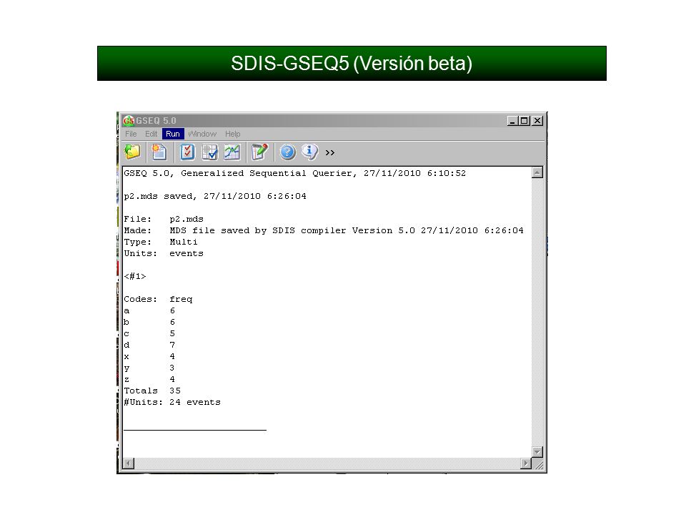Click the code 'x' frequency row
Screen dimensions: 686x515
click(149, 356)
